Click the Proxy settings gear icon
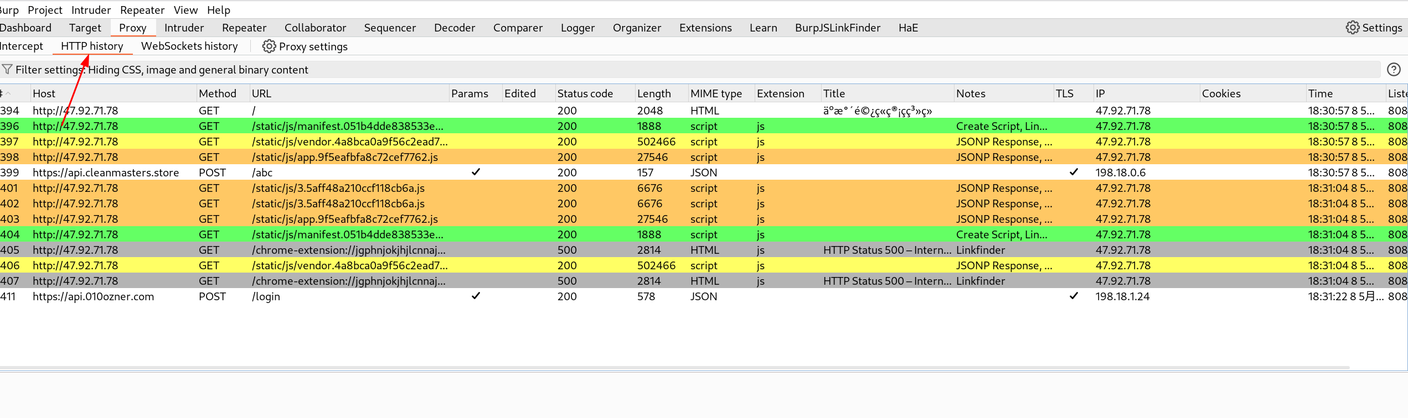The height and width of the screenshot is (418, 1408). tap(269, 46)
